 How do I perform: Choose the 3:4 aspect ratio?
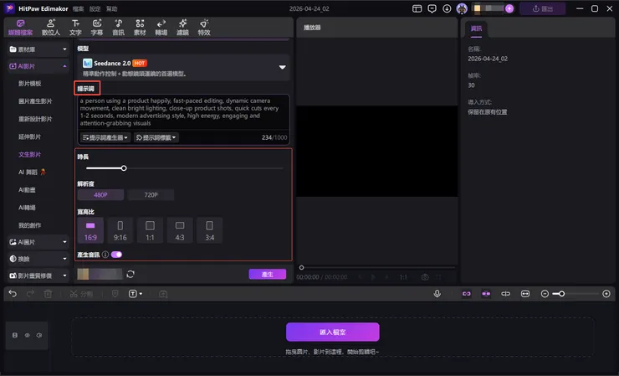pyautogui.click(x=210, y=230)
